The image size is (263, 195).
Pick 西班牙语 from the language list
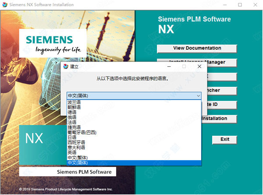coord(77,142)
